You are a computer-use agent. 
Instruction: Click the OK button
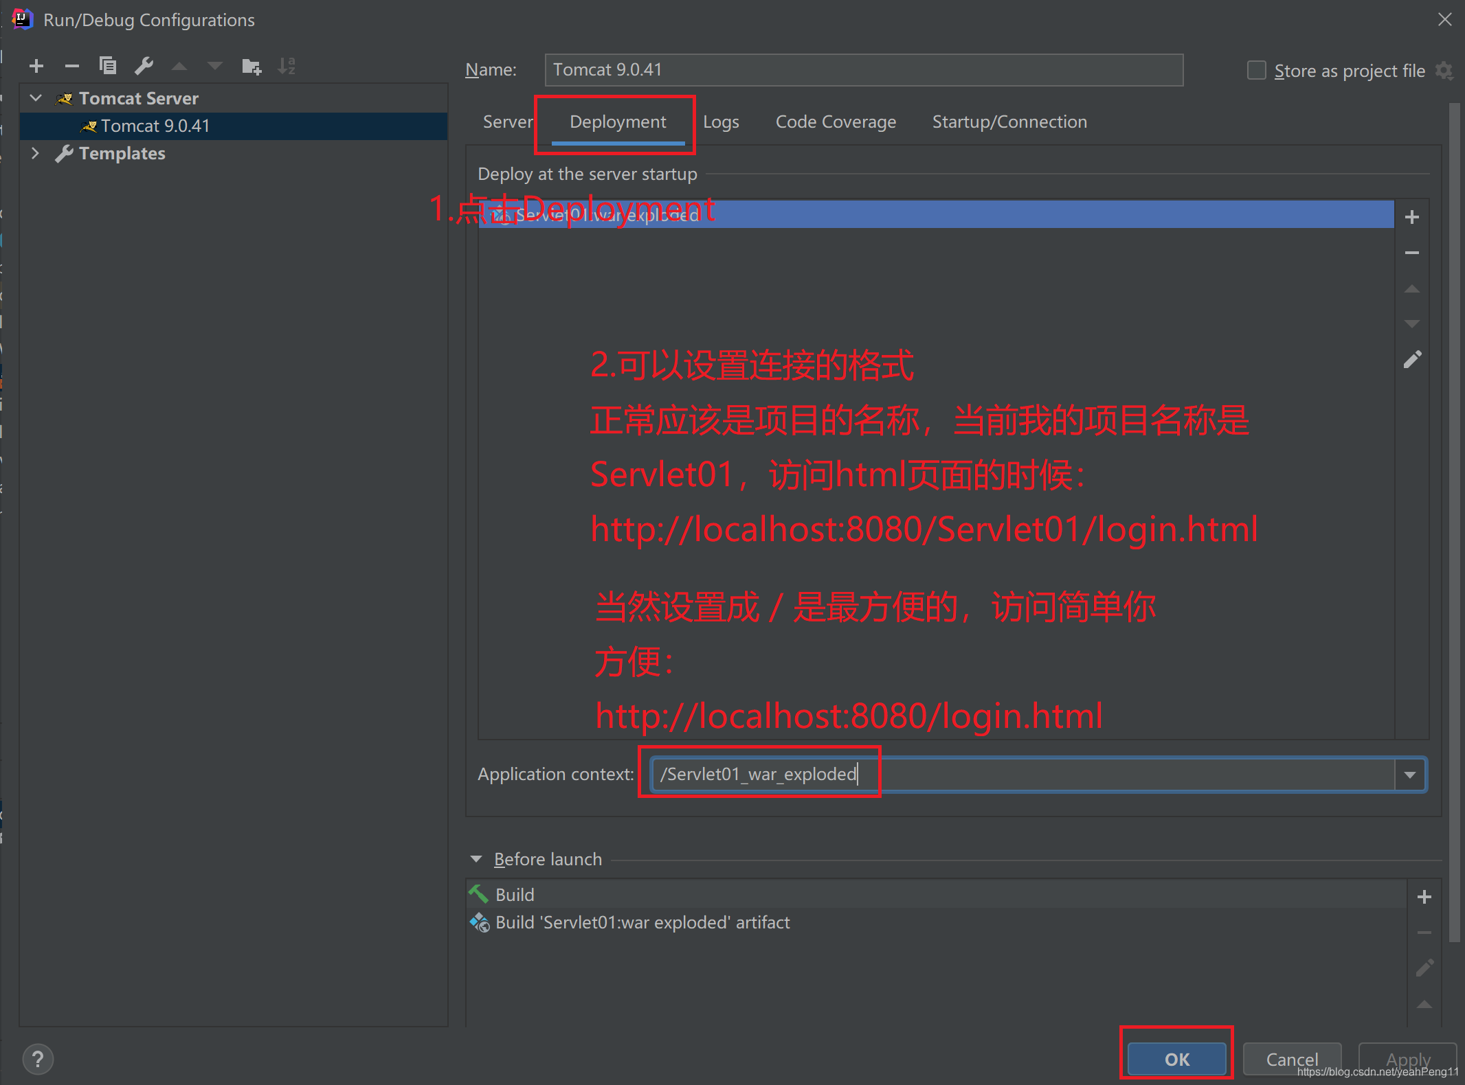[x=1177, y=1059]
